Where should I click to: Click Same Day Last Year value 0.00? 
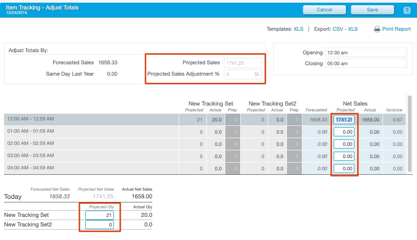coord(112,74)
